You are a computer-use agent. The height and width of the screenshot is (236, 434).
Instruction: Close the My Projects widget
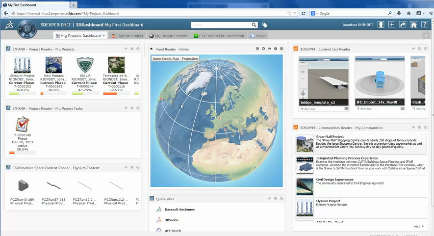pos(138,49)
